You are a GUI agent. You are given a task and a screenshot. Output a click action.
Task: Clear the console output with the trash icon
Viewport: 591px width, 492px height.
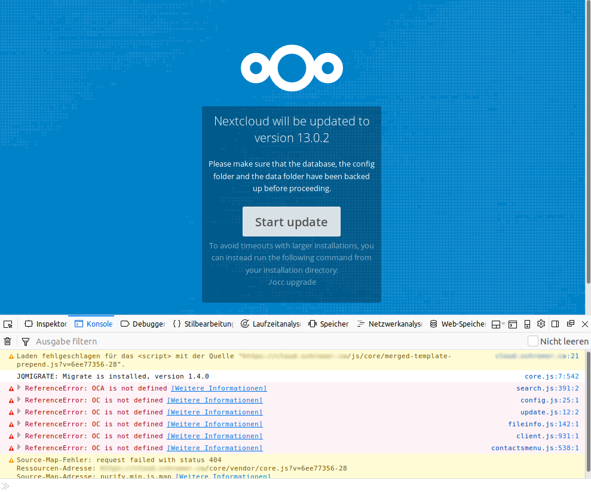click(x=7, y=341)
